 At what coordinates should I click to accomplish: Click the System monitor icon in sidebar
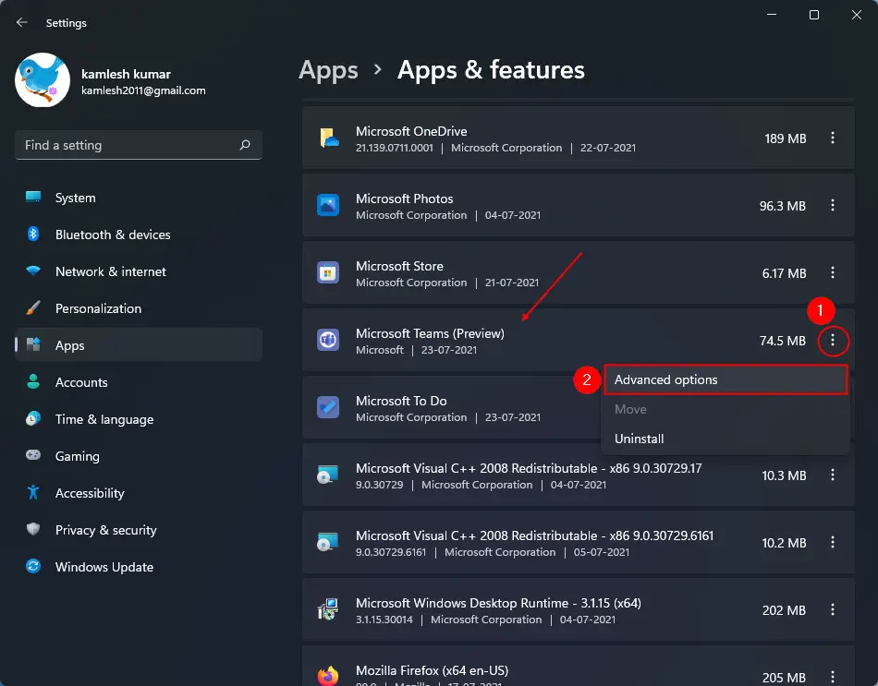[33, 197]
